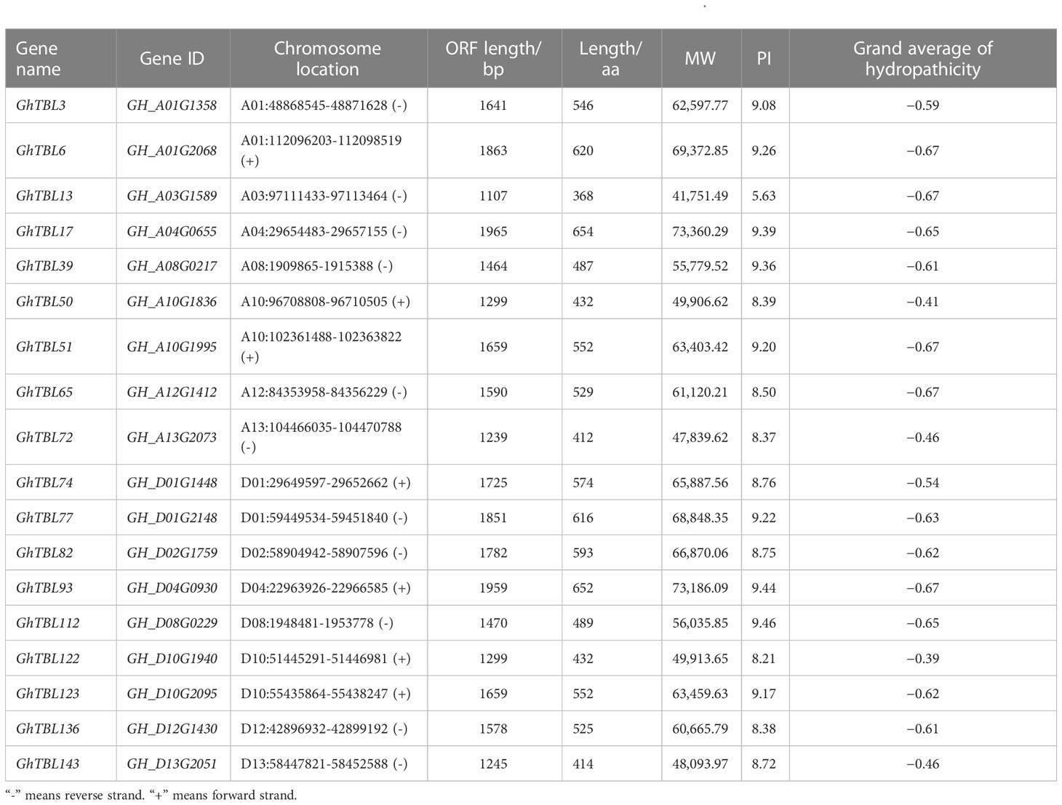Select gene ID GH_A01G1358
This screenshot has width=1062, height=805.
point(172,105)
